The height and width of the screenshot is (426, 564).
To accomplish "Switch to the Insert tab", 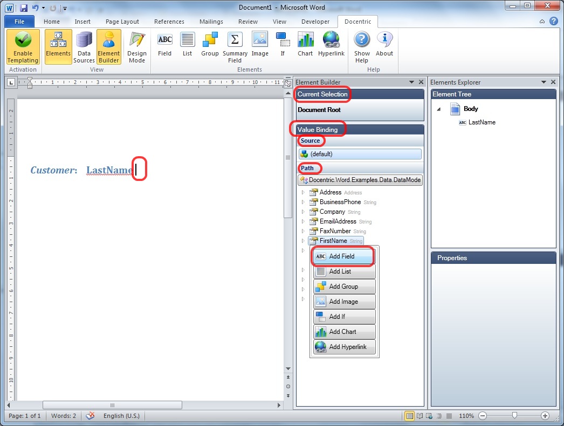I will point(82,22).
